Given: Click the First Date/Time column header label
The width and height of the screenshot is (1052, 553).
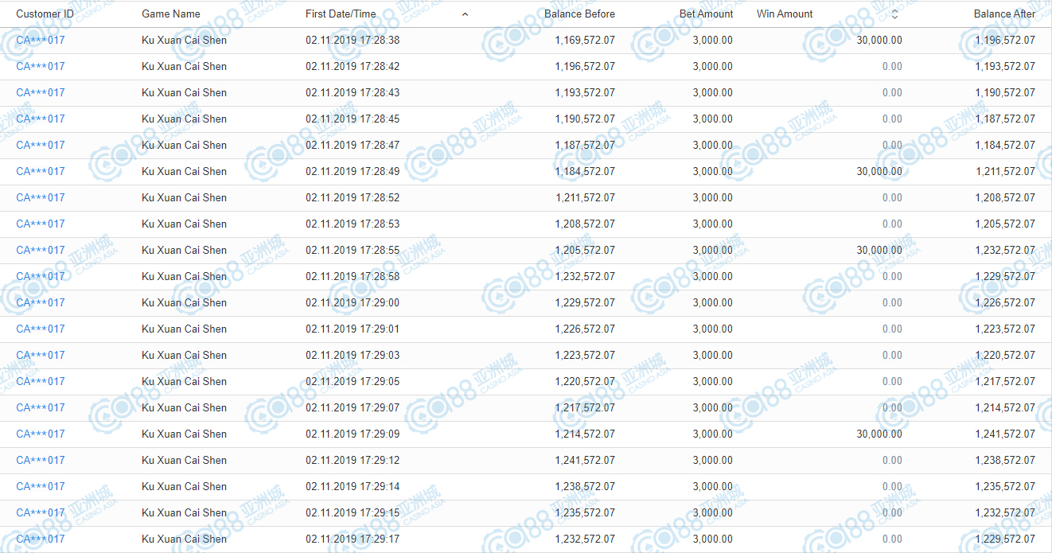Looking at the screenshot, I should coord(341,14).
